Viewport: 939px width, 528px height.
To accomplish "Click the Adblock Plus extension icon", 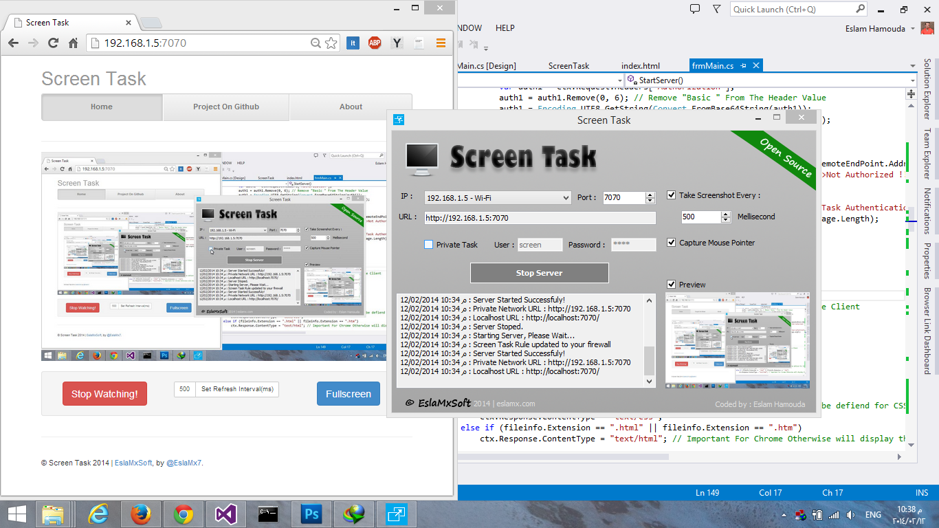I will (375, 43).
